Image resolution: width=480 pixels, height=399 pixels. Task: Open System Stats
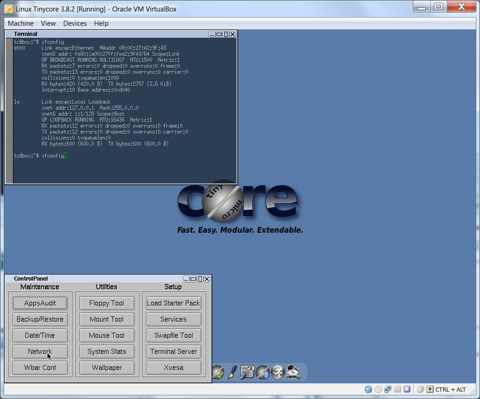[107, 352]
